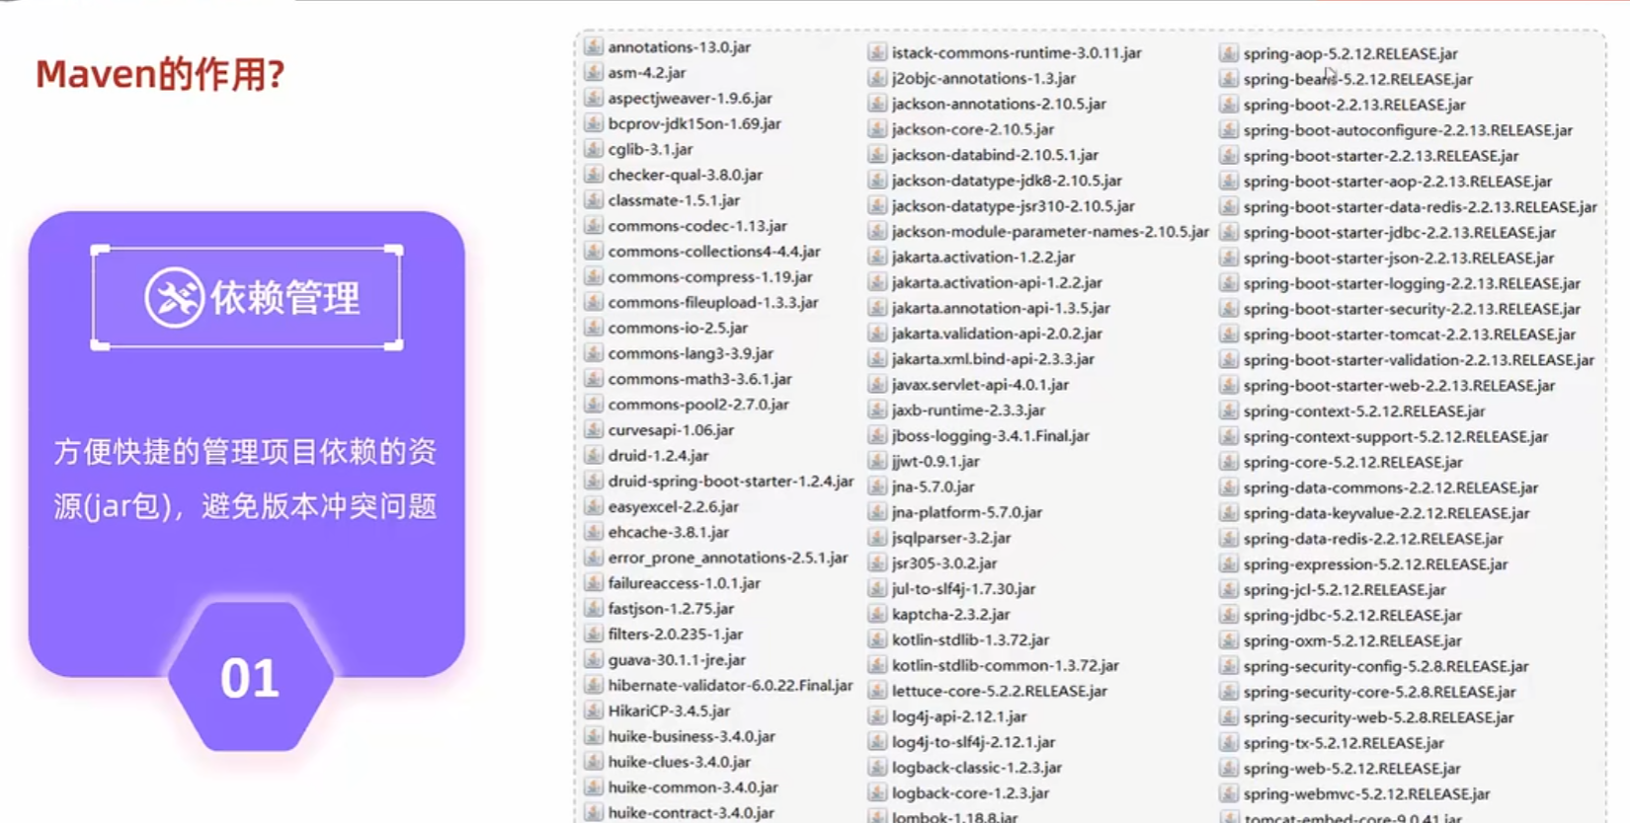Select file huike-clues-3.4.0.jar
The height and width of the screenshot is (823, 1630).
[680, 762]
